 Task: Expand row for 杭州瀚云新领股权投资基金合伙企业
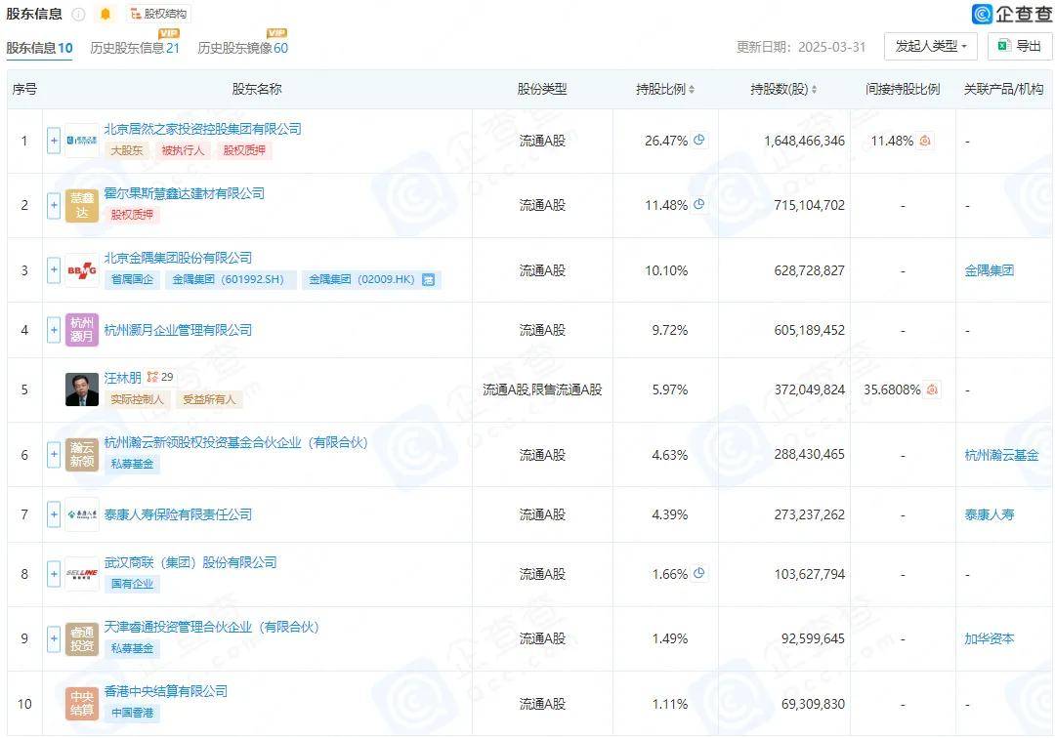point(54,455)
